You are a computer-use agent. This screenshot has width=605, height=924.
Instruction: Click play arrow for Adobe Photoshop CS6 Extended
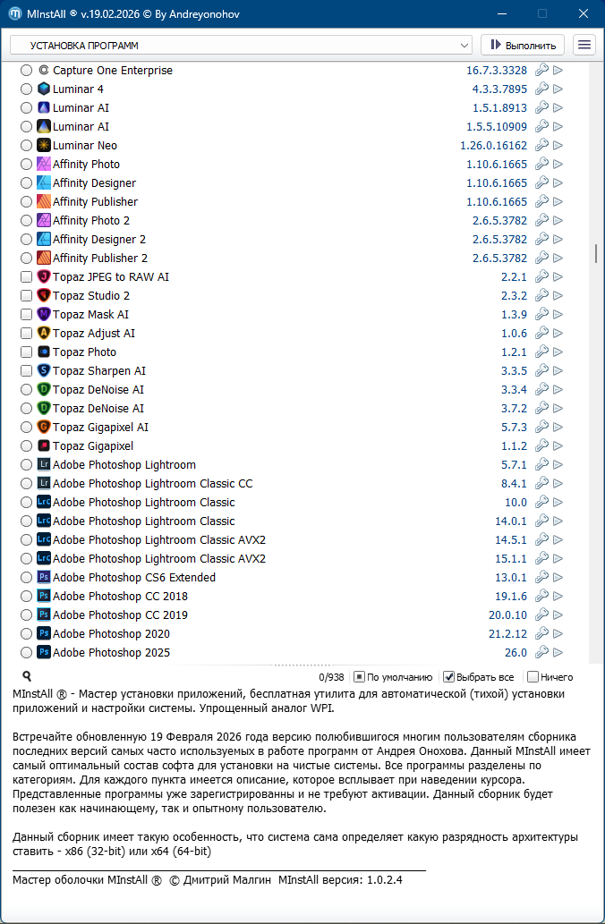click(x=558, y=577)
